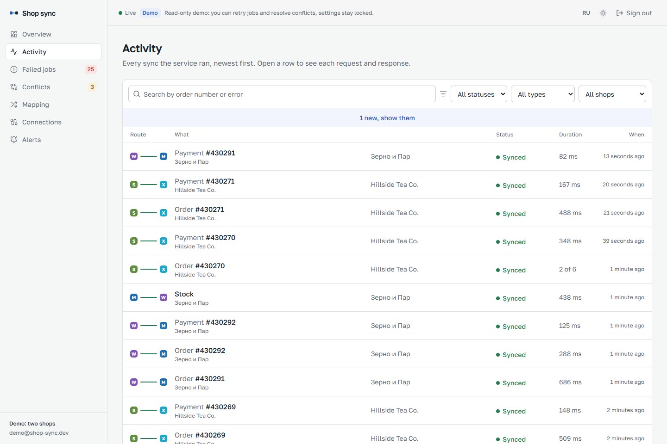Click the M icon in Payment #430291 row
667x444 pixels.
click(x=164, y=156)
